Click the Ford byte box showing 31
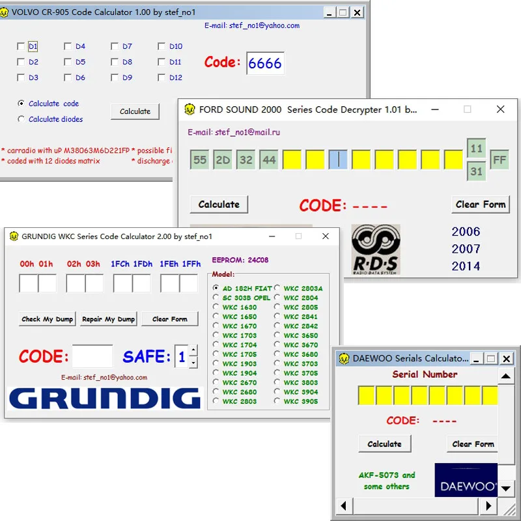This screenshot has height=521, width=521. click(476, 171)
